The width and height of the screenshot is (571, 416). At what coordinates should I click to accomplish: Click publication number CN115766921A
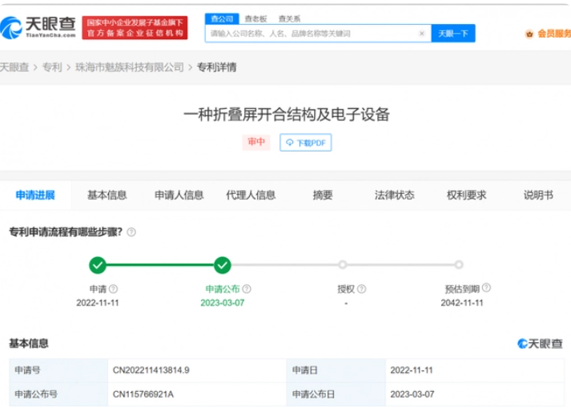coord(143,394)
